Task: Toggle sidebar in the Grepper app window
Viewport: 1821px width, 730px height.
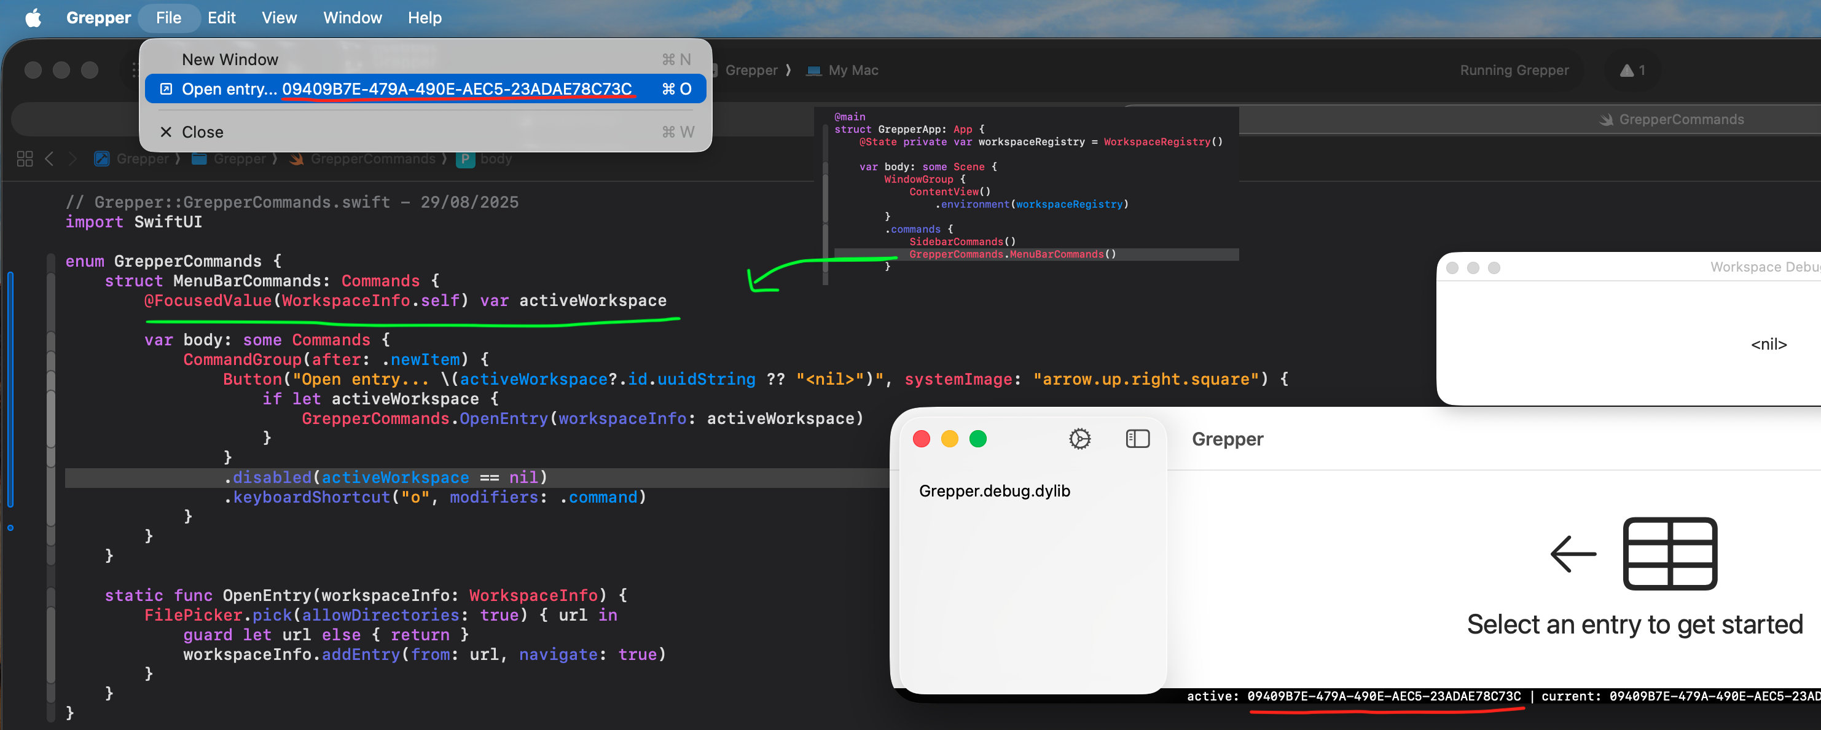Action: [1137, 439]
